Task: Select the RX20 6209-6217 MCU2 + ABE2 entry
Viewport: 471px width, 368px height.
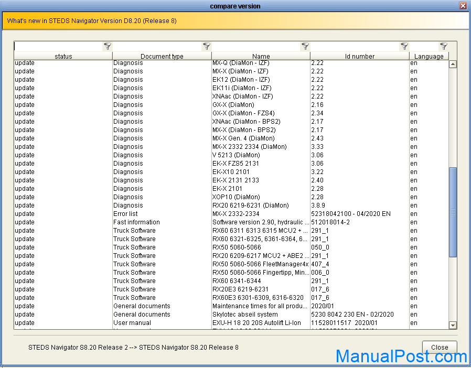Action: [261, 256]
